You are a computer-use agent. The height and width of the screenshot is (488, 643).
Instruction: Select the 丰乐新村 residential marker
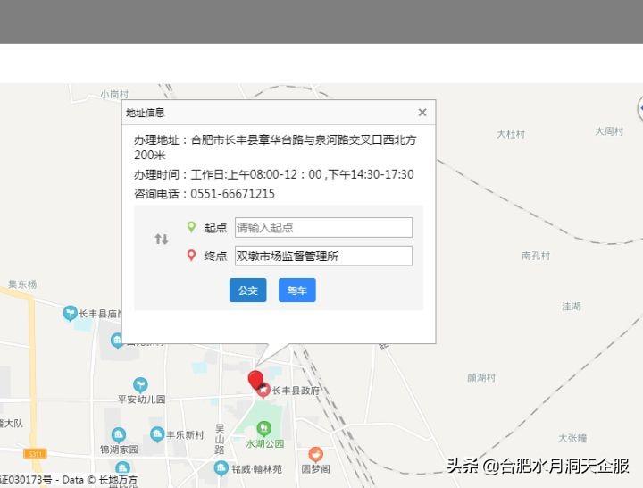[157, 434]
